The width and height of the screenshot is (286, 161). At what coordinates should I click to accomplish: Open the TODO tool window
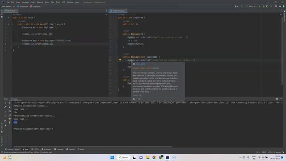pos(35,149)
